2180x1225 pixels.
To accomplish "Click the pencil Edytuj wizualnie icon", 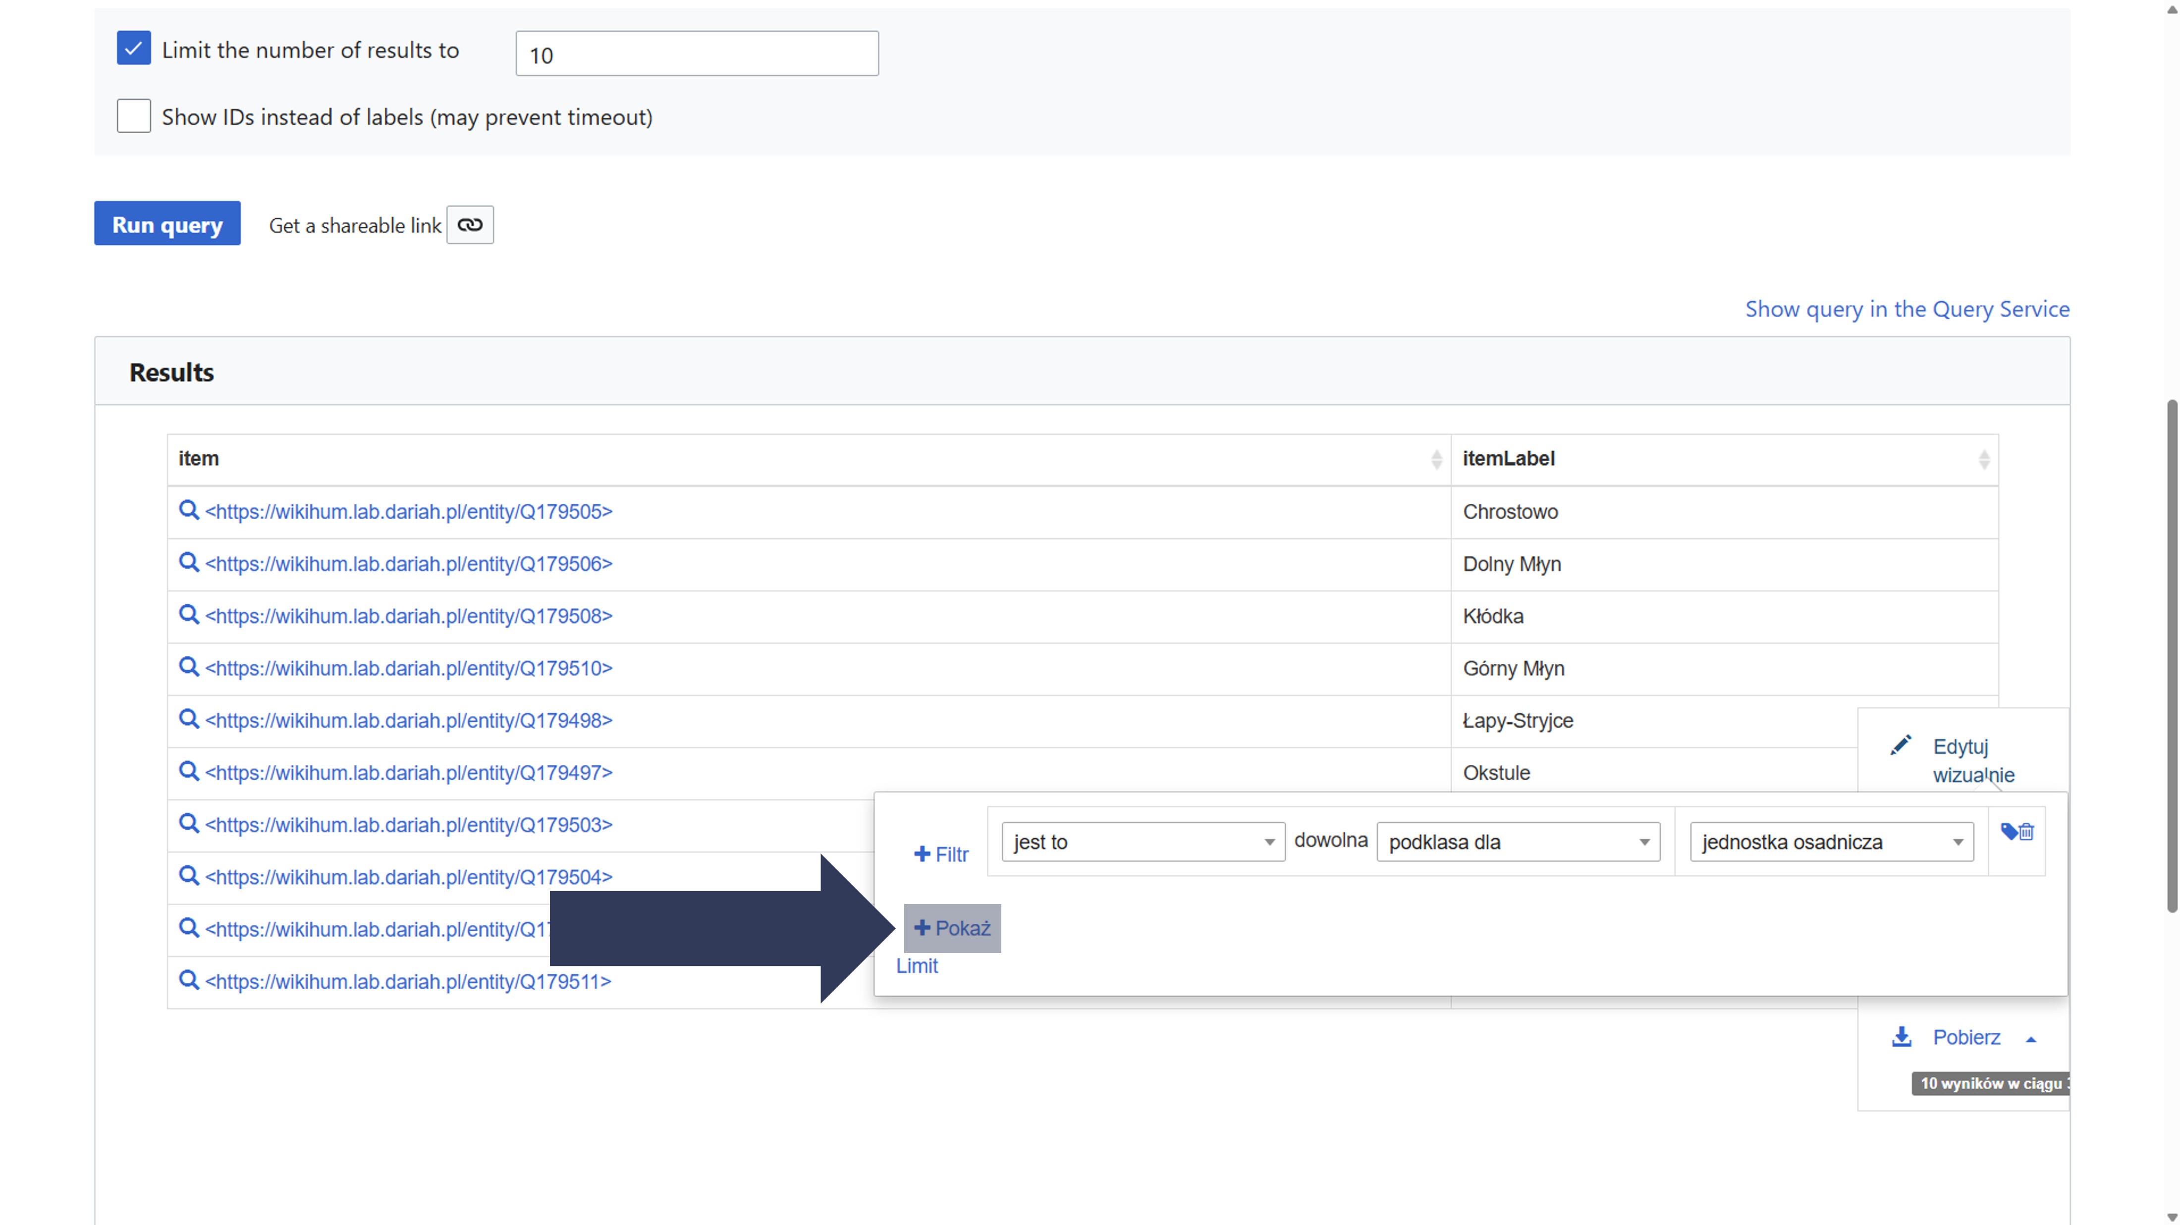I will [1901, 746].
